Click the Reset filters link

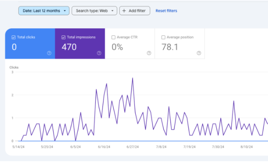(x=166, y=11)
